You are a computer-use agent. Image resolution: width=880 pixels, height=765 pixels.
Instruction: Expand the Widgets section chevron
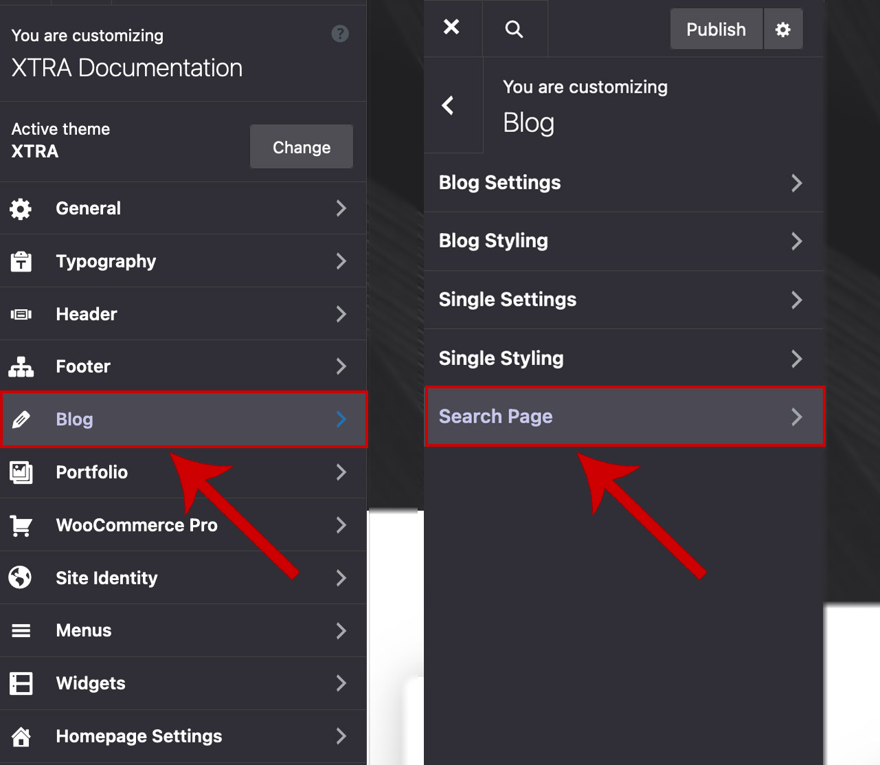tap(341, 683)
